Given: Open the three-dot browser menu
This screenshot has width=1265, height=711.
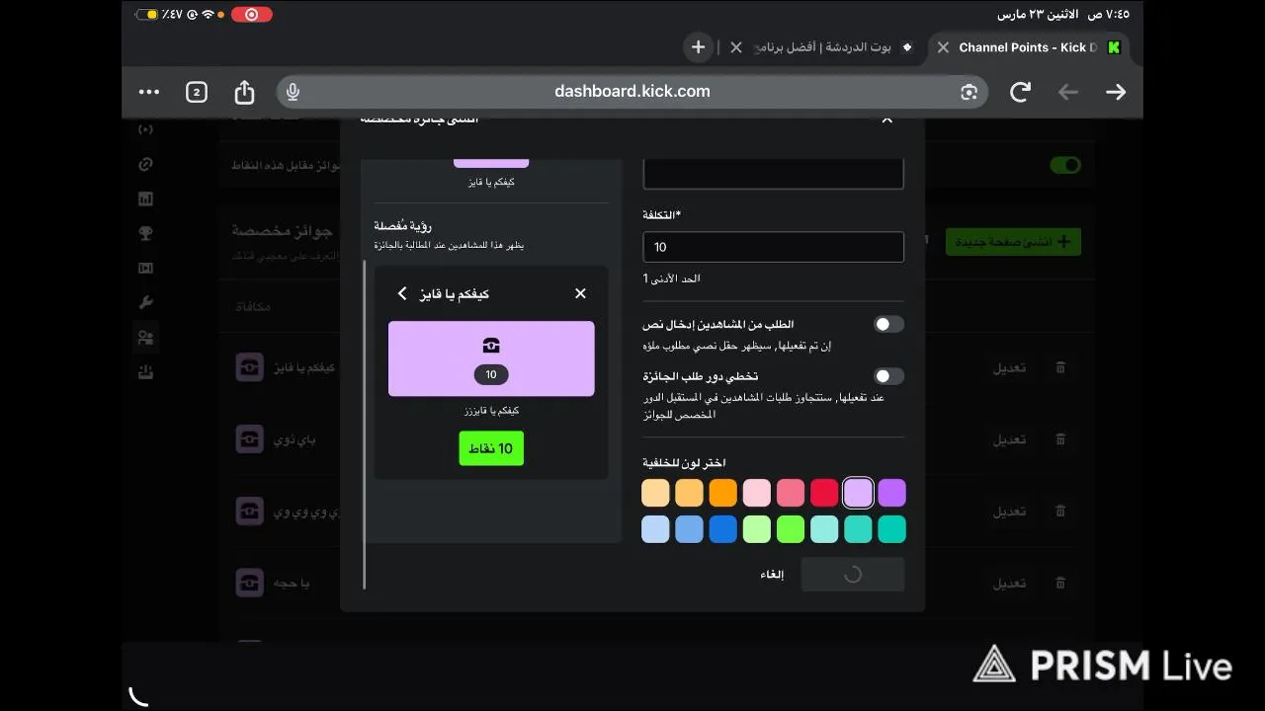Looking at the screenshot, I should pyautogui.click(x=149, y=92).
